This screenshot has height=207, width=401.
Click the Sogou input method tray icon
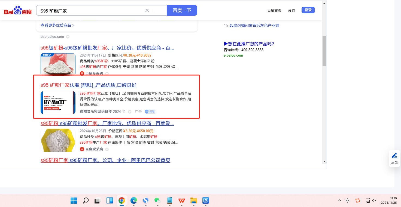(358, 200)
